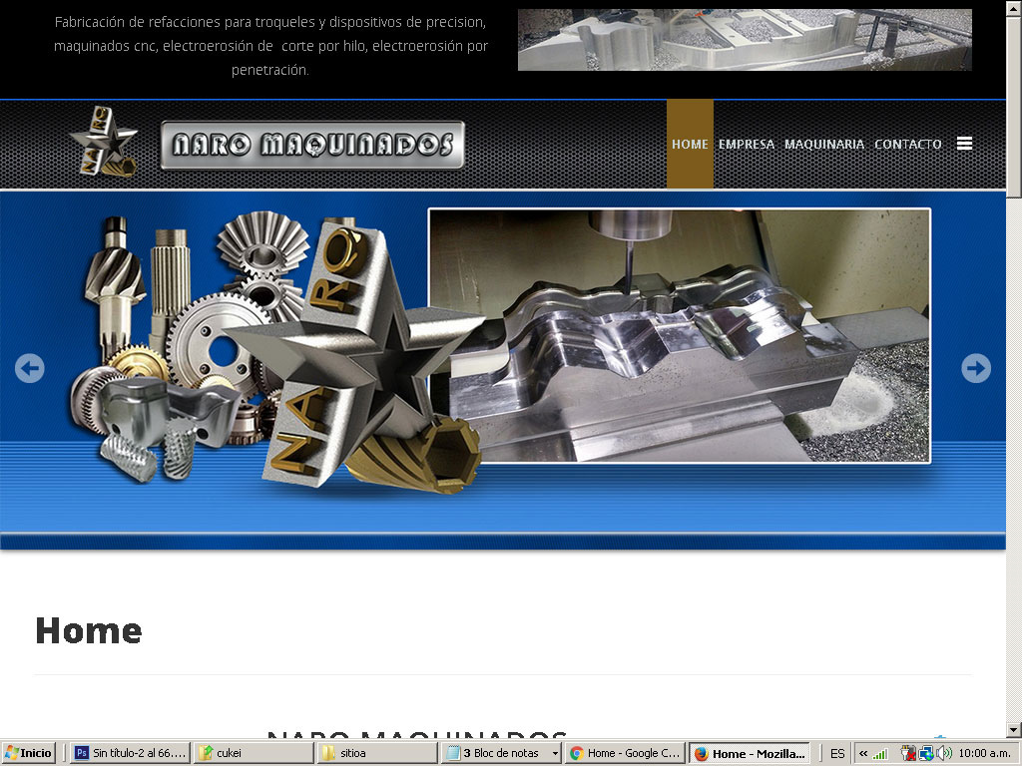Select Home - Mozilla Firefox taskbar button
Viewport: 1022px width, 766px height.
749,753
